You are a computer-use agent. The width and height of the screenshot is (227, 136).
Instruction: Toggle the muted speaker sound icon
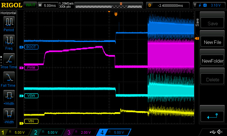coord(220,132)
